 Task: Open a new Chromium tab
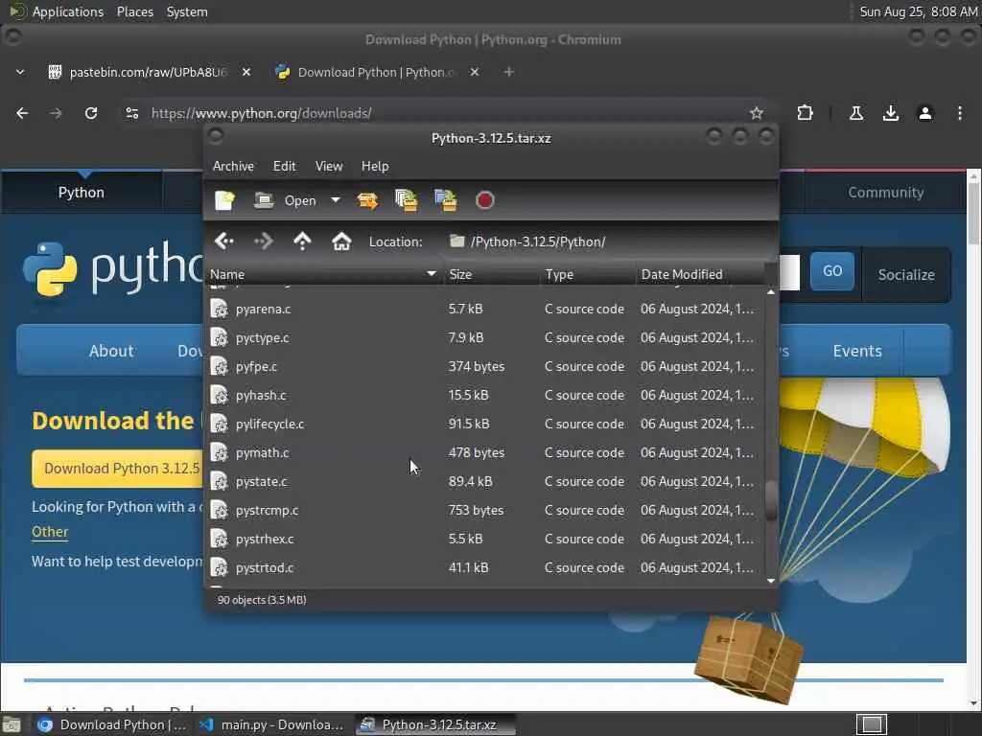508,72
